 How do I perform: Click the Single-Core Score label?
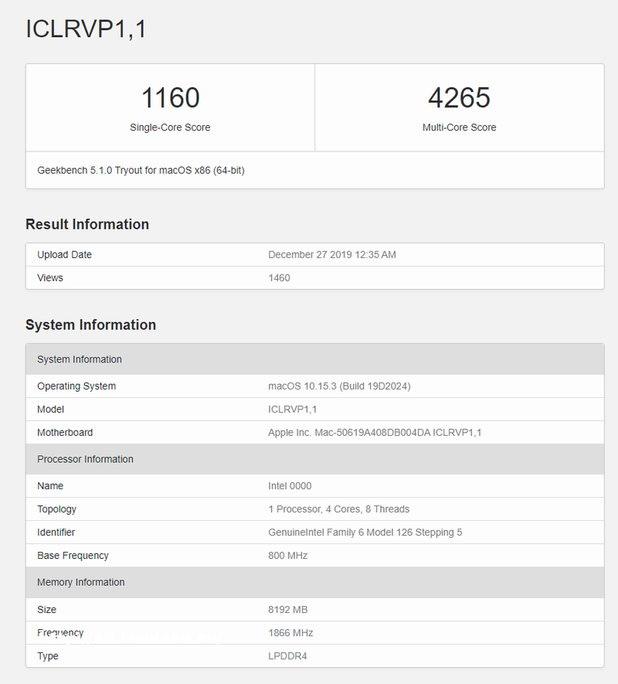(170, 128)
